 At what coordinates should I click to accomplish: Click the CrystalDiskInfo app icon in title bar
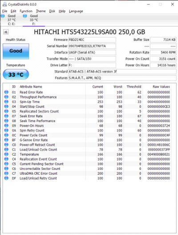tap(4, 4)
